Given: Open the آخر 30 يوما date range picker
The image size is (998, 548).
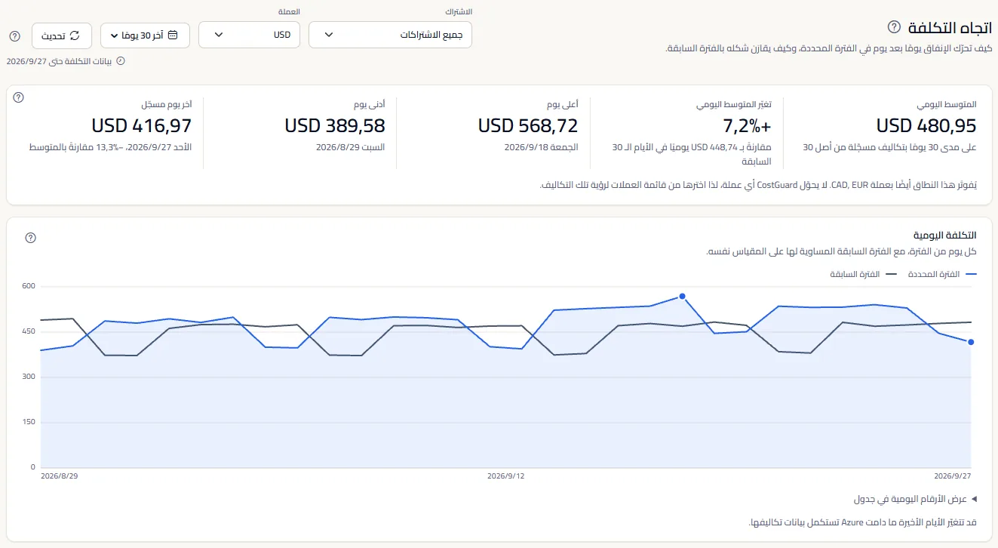Looking at the screenshot, I should pyautogui.click(x=145, y=35).
